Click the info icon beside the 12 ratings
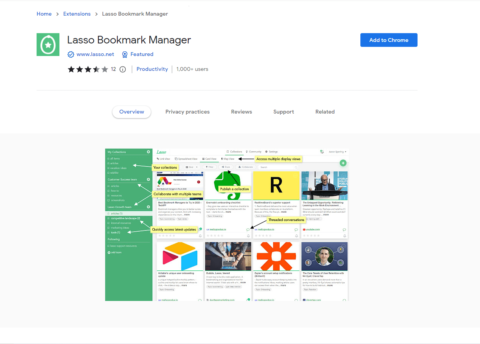The width and height of the screenshot is (480, 344). tap(122, 69)
